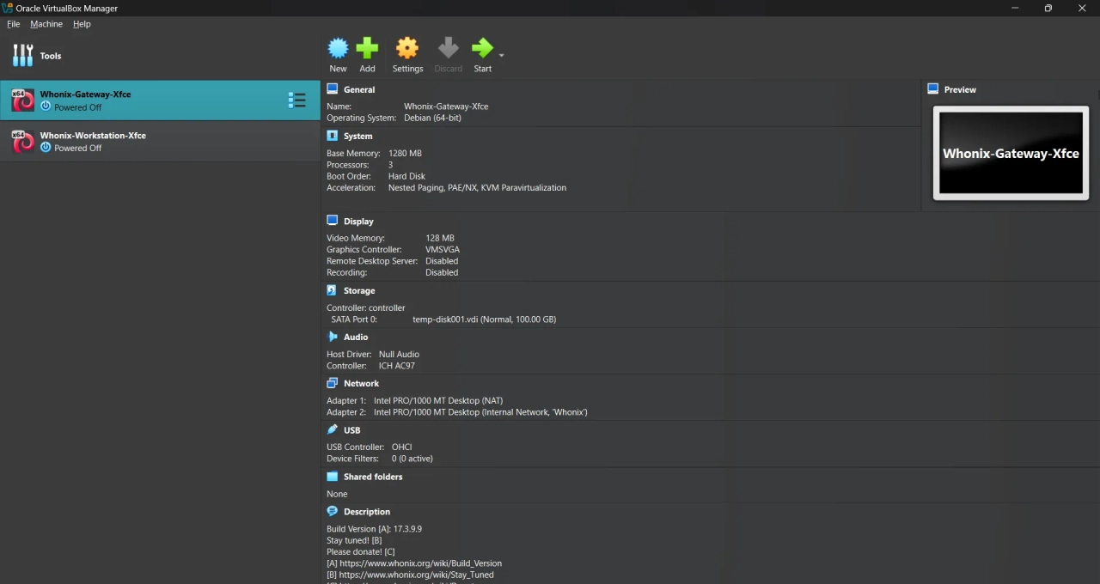This screenshot has height=584, width=1100.
Task: Open the Display settings heading link
Action: (x=358, y=221)
